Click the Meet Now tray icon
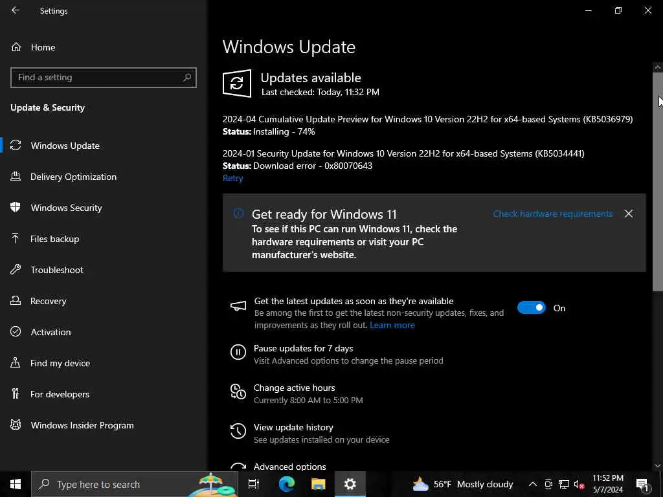The height and width of the screenshot is (497, 663). (x=548, y=484)
